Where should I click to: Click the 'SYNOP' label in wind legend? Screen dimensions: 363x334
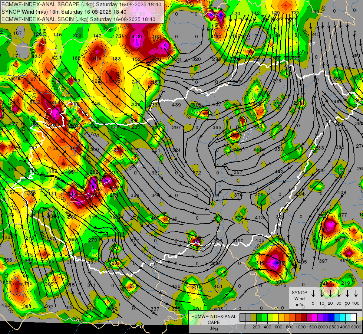click(x=299, y=292)
